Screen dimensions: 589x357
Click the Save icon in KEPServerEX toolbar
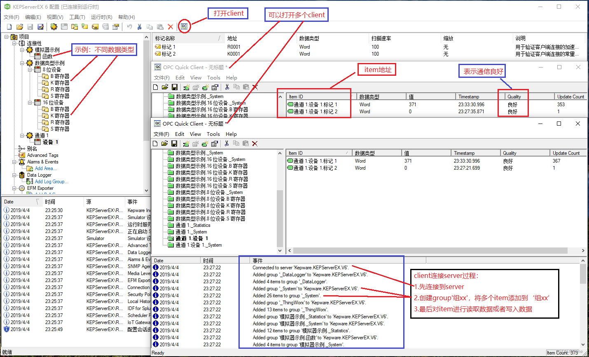(30, 26)
